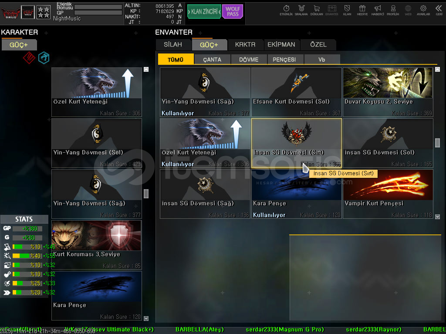Open the Klan shield icon
Image resolution: width=446 pixels, height=334 pixels.
point(347,10)
